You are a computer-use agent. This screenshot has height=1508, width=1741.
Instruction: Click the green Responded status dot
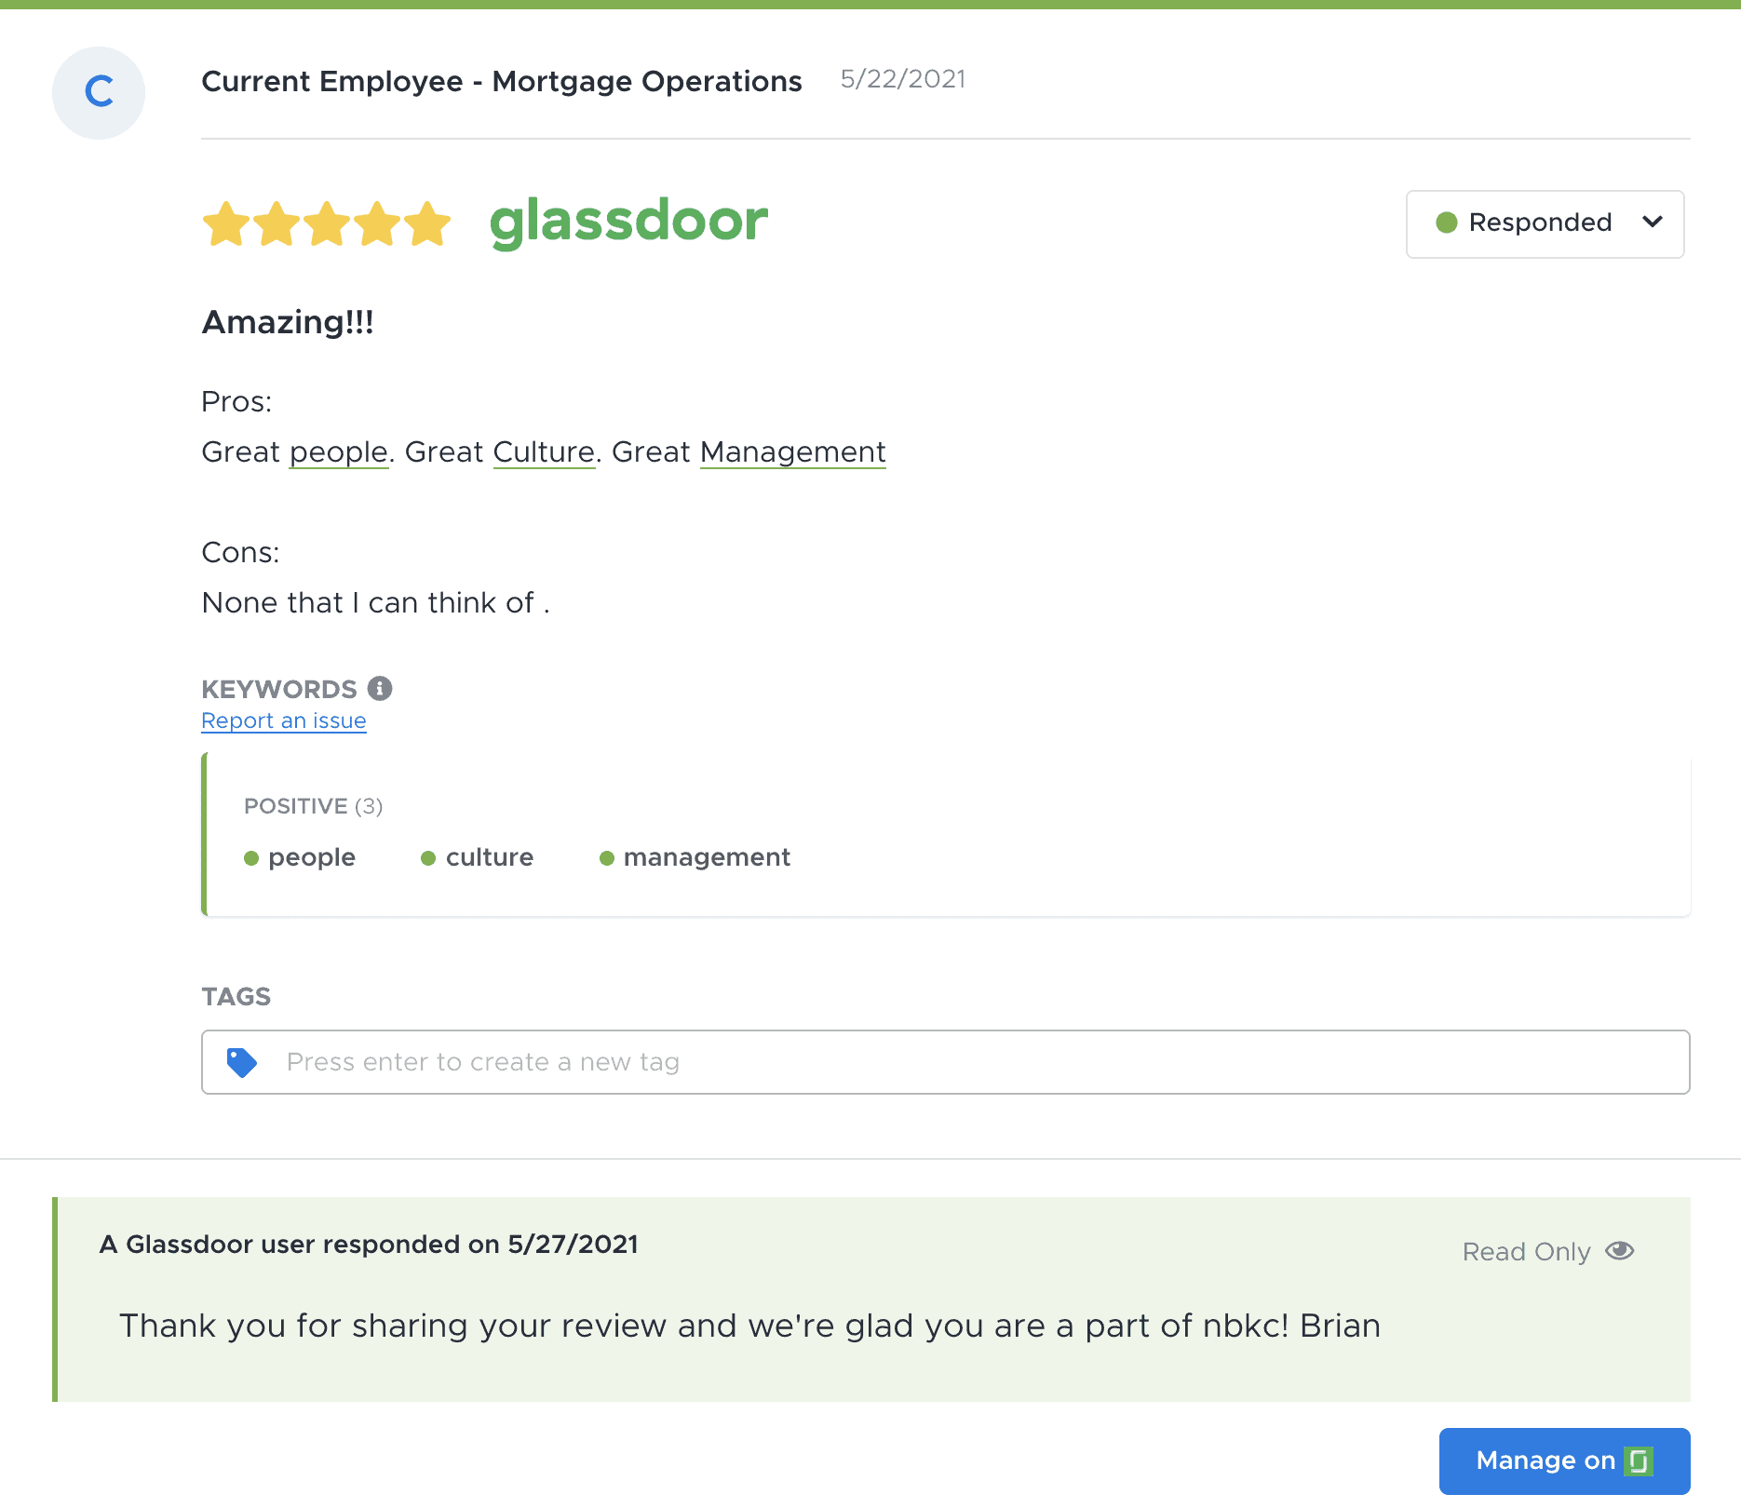coord(1447,222)
